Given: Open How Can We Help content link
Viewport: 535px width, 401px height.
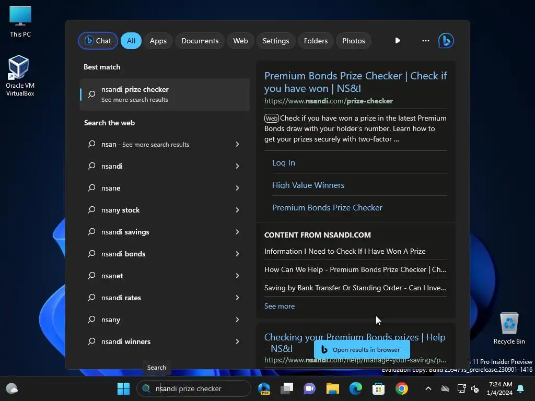Looking at the screenshot, I should click(355, 270).
